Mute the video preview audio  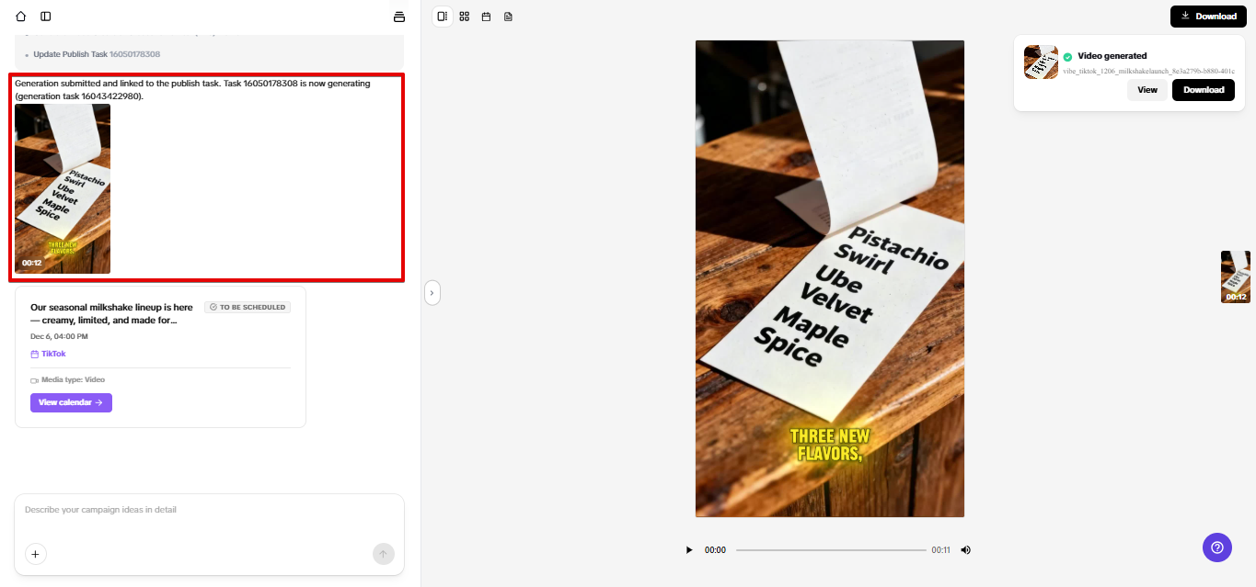pos(966,549)
